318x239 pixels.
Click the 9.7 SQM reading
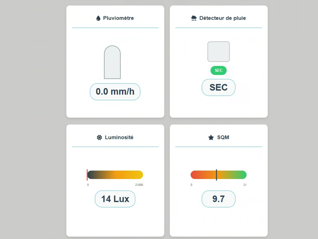[x=218, y=199]
